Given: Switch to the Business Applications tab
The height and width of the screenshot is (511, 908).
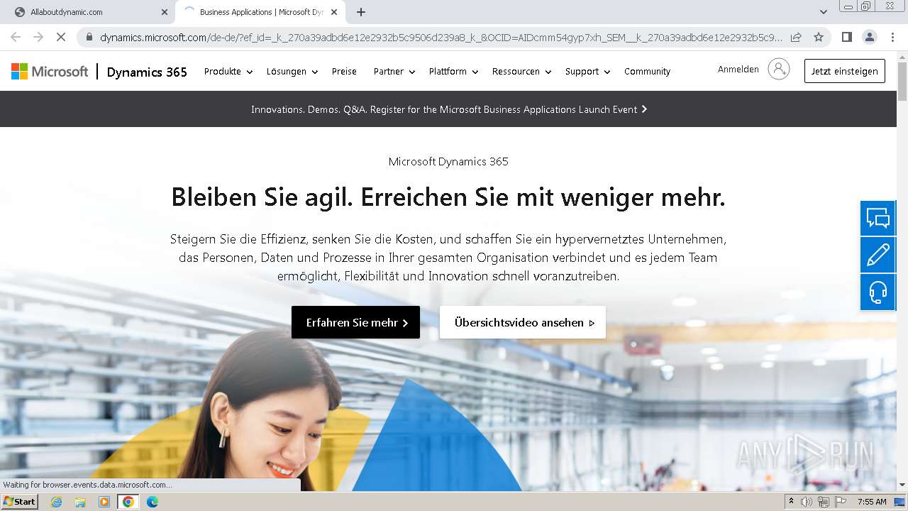Looking at the screenshot, I should coord(260,12).
